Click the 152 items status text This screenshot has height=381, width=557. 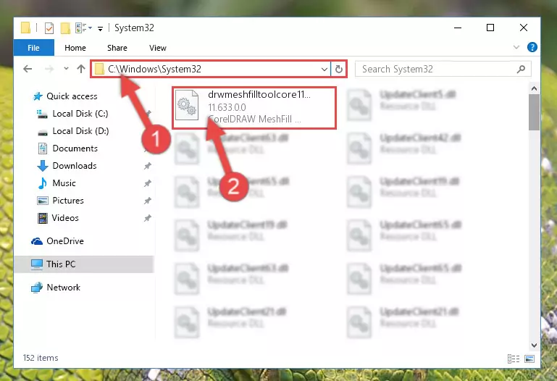click(x=41, y=358)
